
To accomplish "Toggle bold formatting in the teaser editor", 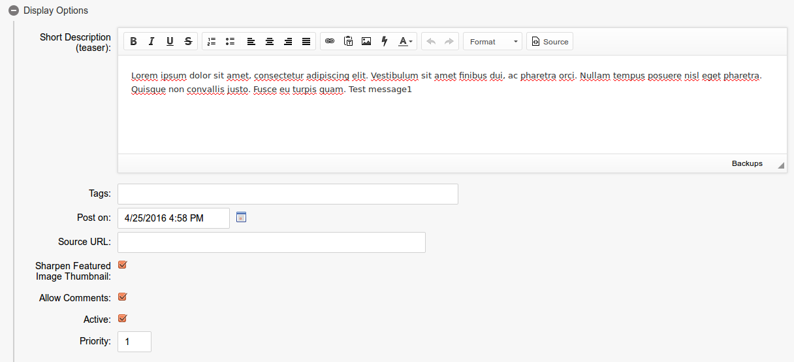I will (x=133, y=42).
